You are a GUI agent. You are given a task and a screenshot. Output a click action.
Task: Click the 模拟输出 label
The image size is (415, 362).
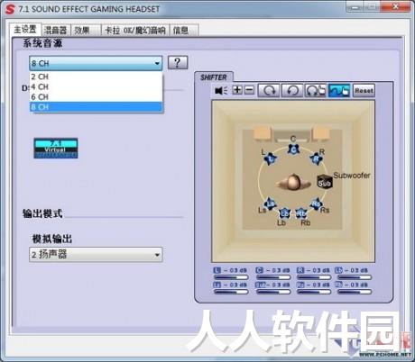52,239
